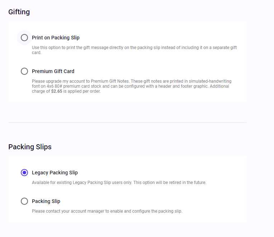Click the "contact your account manager" description
This screenshot has height=237, width=274.
[107, 211]
